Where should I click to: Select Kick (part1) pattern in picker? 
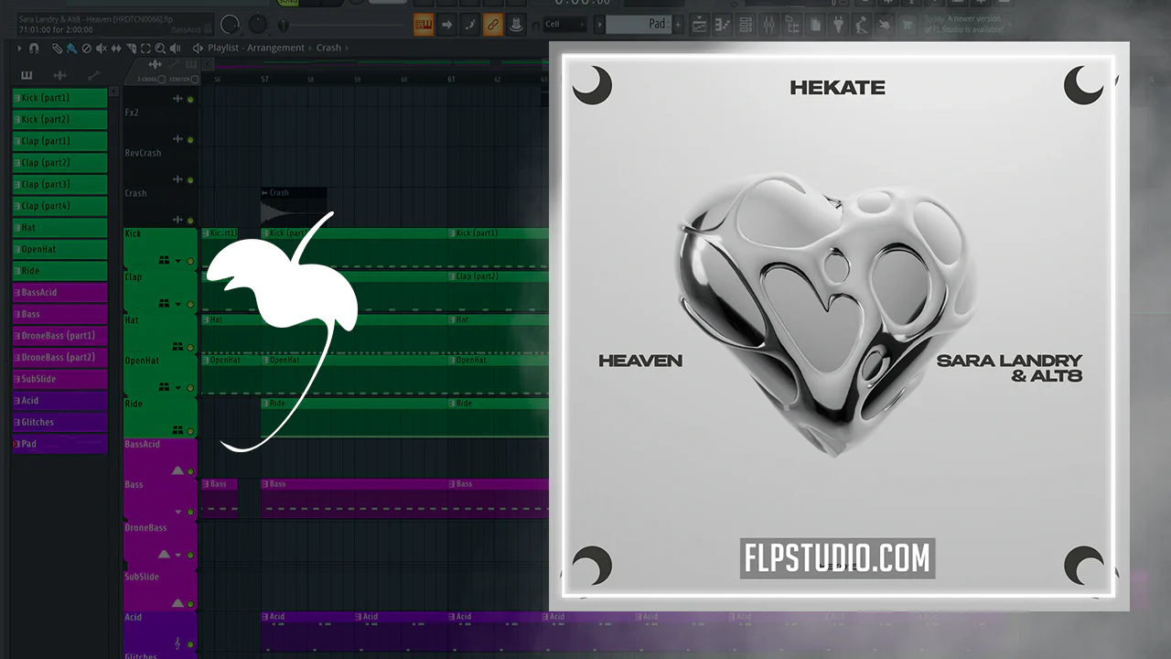pyautogui.click(x=59, y=98)
